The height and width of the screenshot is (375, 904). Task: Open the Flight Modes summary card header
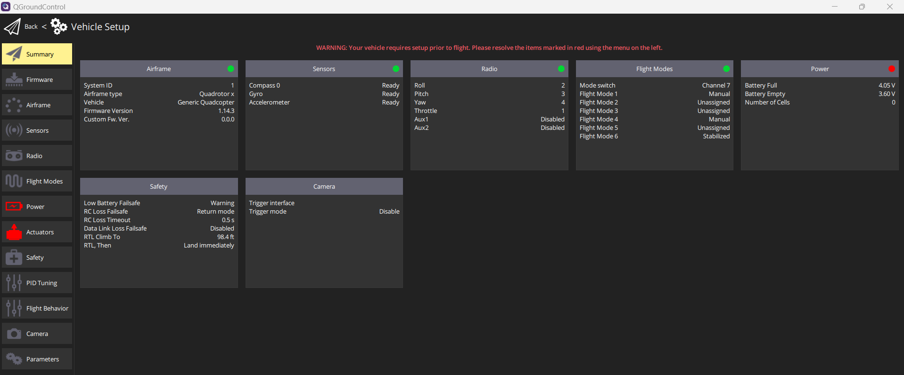(655, 69)
